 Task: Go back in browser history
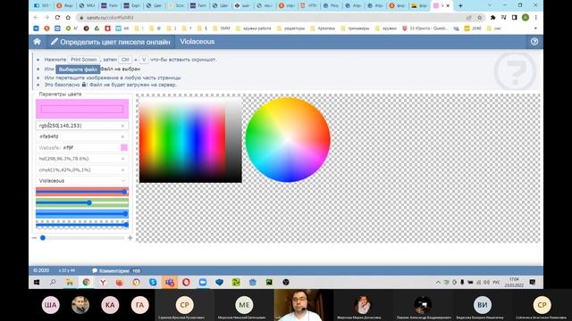[36, 18]
